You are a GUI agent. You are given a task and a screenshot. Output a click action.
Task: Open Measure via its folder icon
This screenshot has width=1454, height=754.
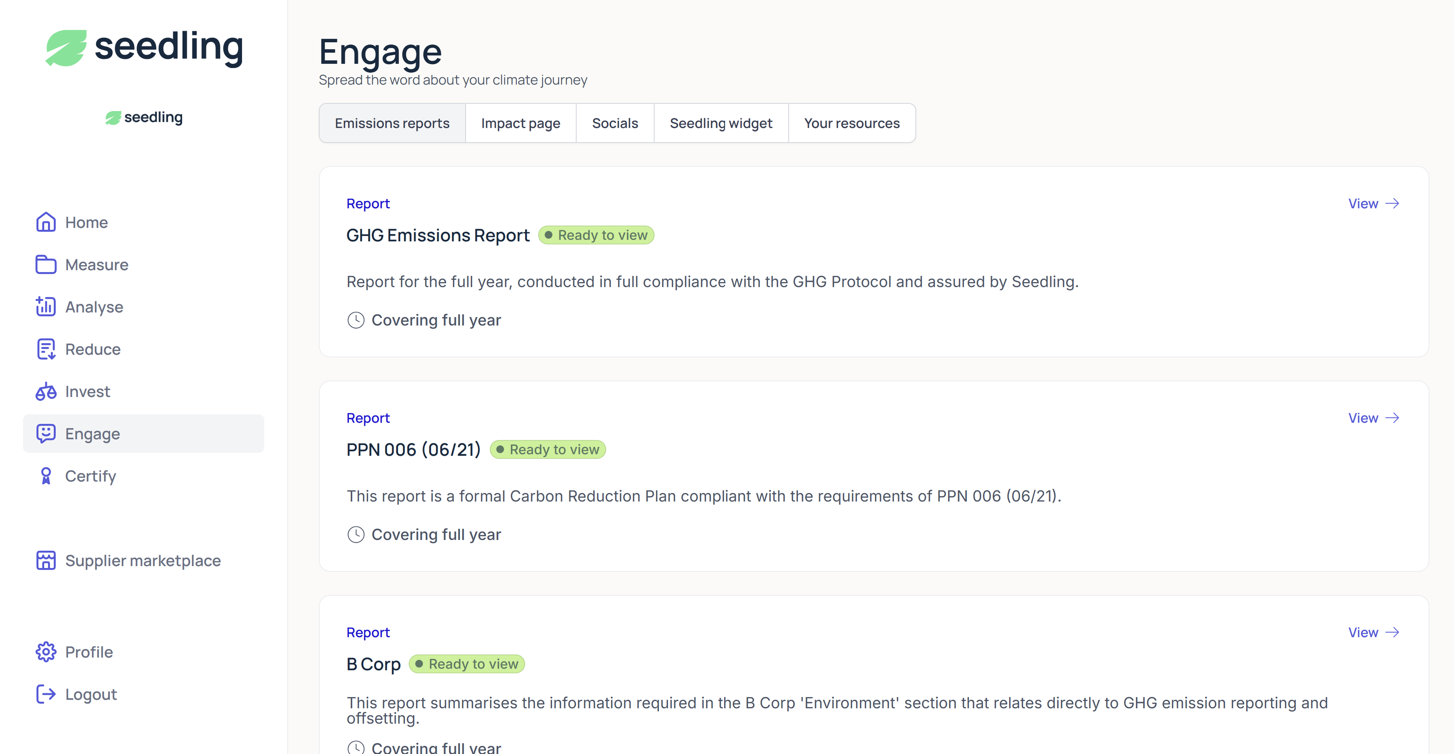pyautogui.click(x=46, y=264)
